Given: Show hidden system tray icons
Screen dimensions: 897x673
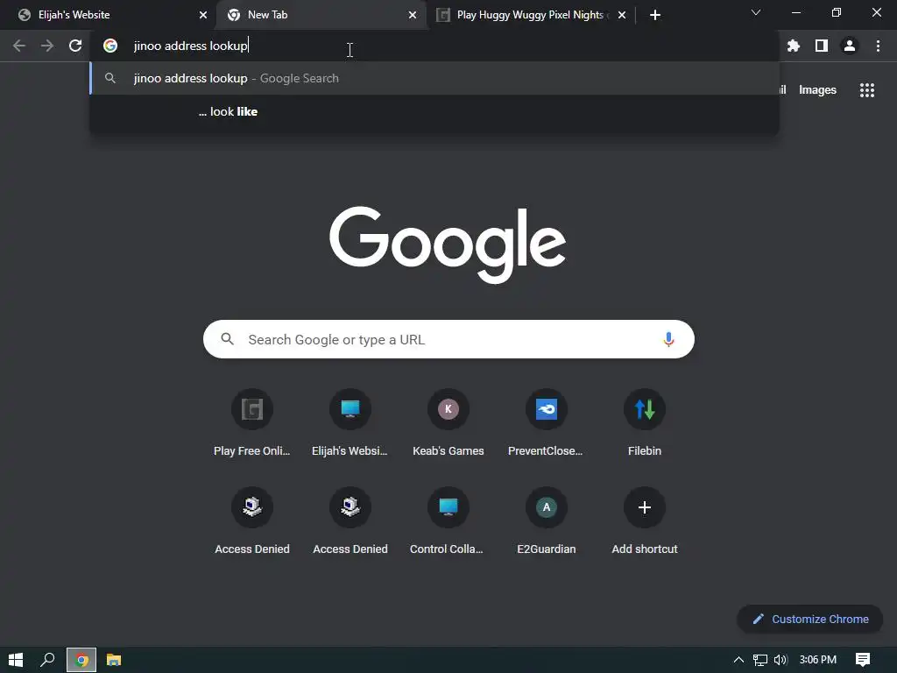Looking at the screenshot, I should pyautogui.click(x=738, y=660).
